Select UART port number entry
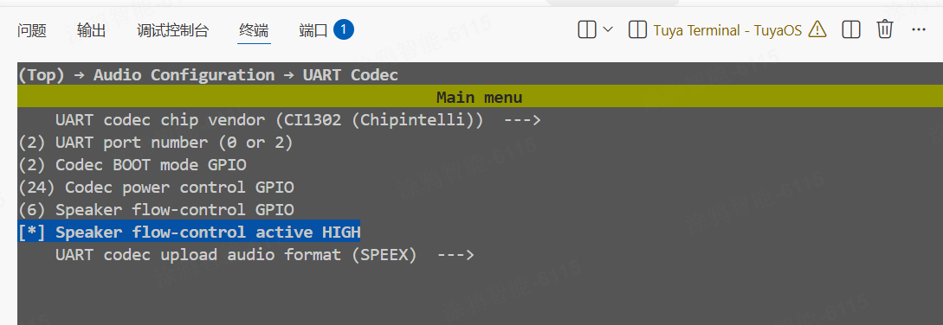943x325 pixels. pyautogui.click(x=156, y=143)
